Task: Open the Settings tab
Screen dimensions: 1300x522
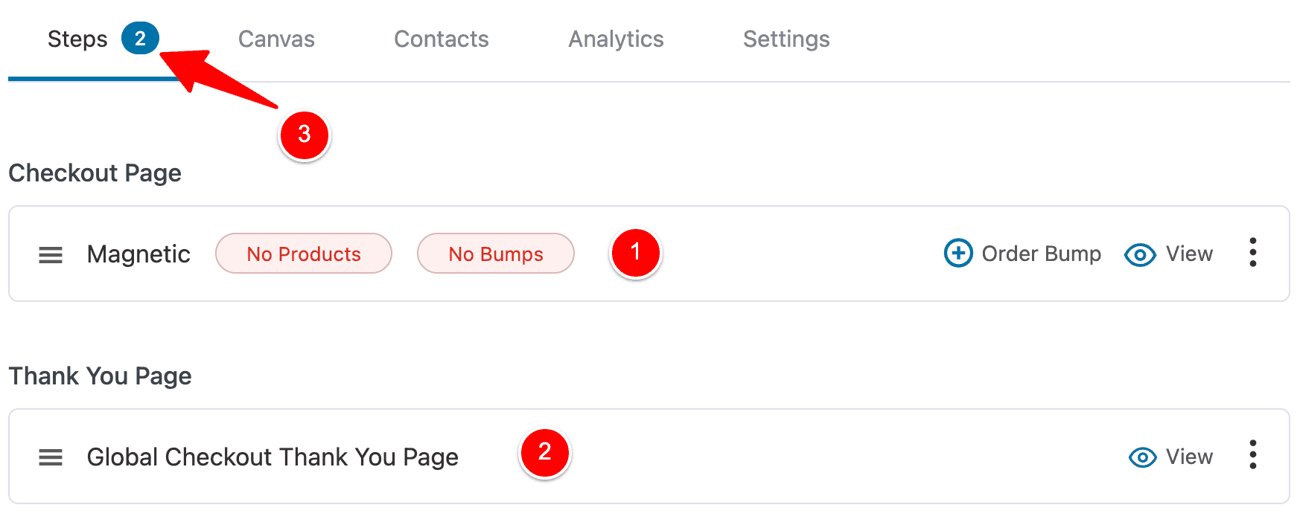Action: tap(786, 39)
